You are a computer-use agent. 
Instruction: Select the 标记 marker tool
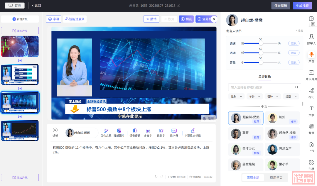tap(311, 93)
